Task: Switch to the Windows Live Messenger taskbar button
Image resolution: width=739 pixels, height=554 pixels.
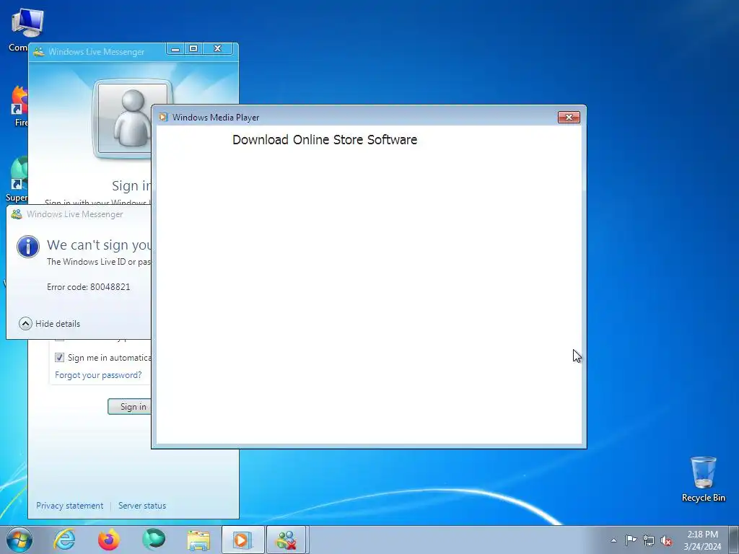Action: pyautogui.click(x=287, y=540)
